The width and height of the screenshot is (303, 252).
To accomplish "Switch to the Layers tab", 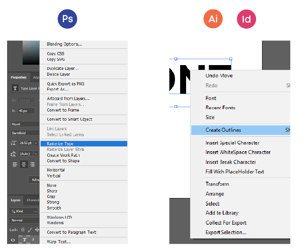I will tap(16, 200).
